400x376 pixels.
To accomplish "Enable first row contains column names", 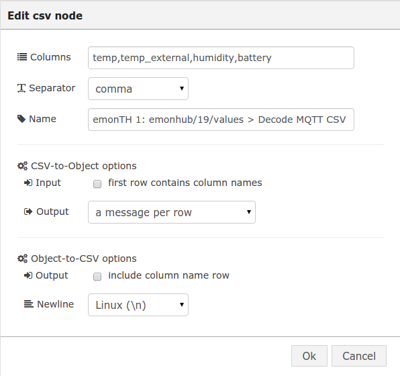I will coord(97,184).
